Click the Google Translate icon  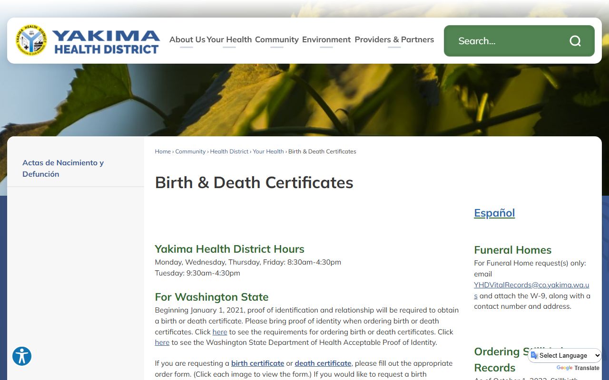(x=534, y=355)
